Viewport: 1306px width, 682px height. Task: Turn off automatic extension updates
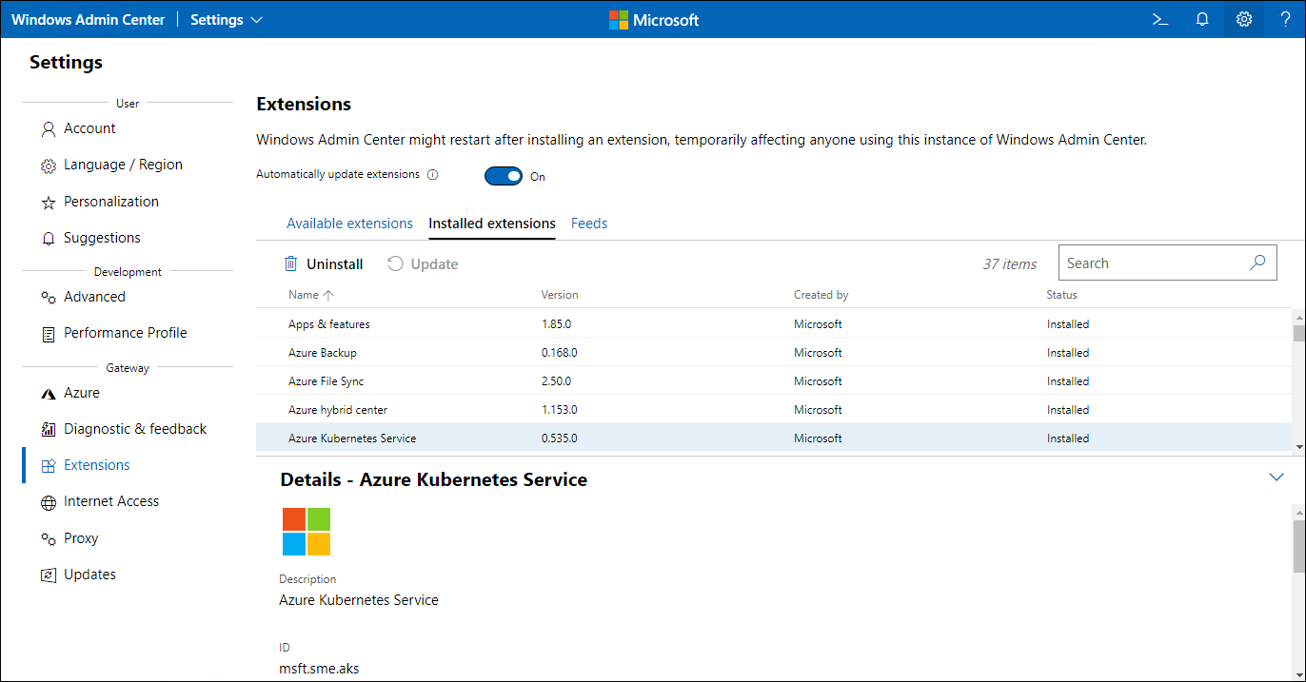[504, 176]
